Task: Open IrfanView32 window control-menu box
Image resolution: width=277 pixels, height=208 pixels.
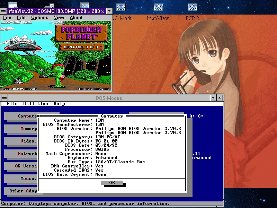Action: click(x=3, y=11)
